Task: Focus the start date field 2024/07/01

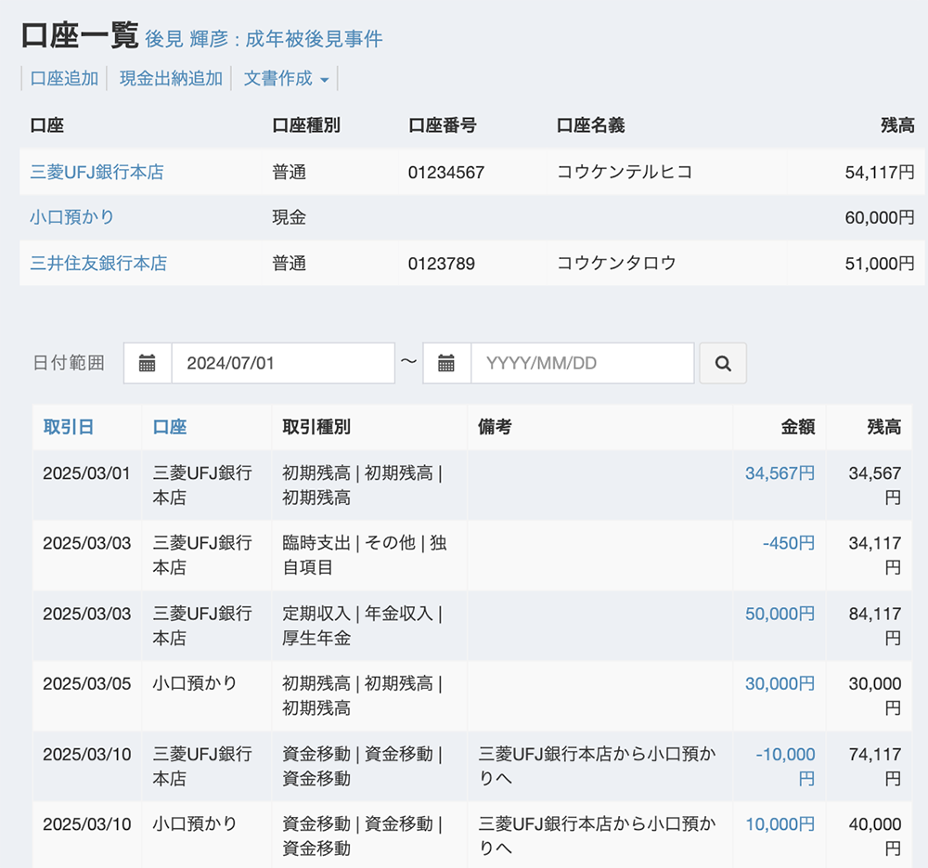Action: coord(282,363)
